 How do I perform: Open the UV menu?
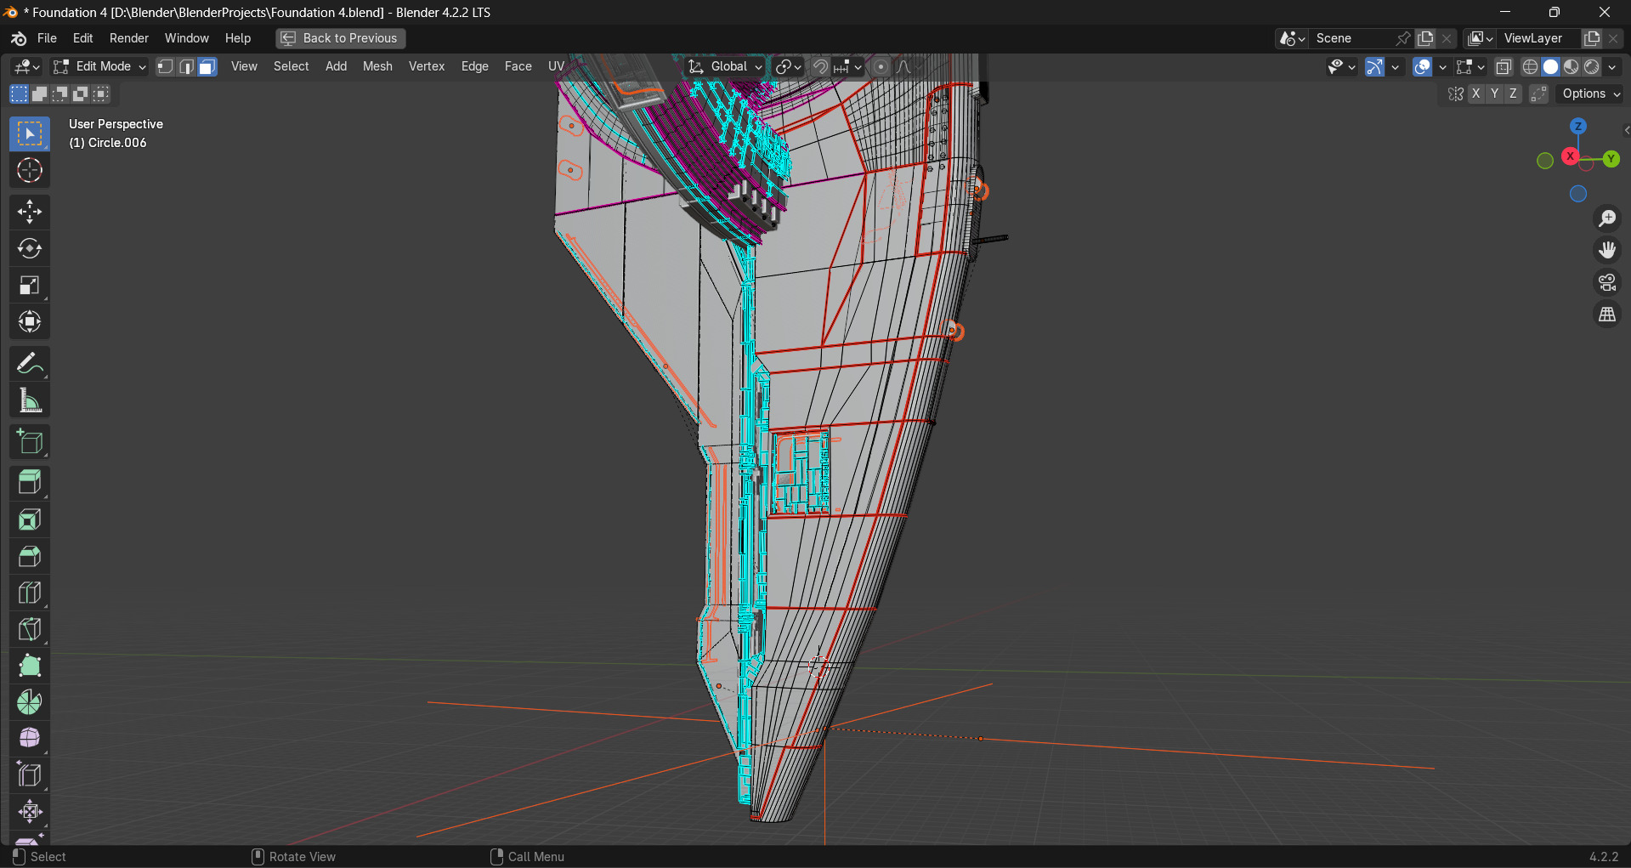(557, 67)
